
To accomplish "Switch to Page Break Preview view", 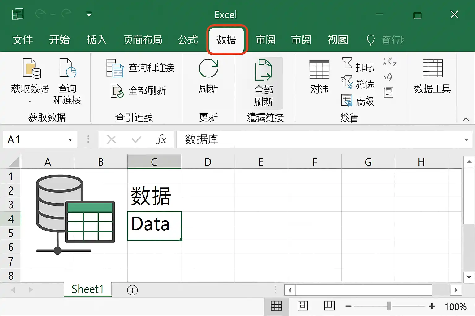I will (329, 306).
